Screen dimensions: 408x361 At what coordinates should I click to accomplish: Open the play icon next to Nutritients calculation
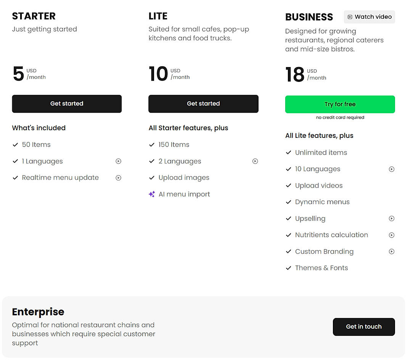tap(392, 235)
